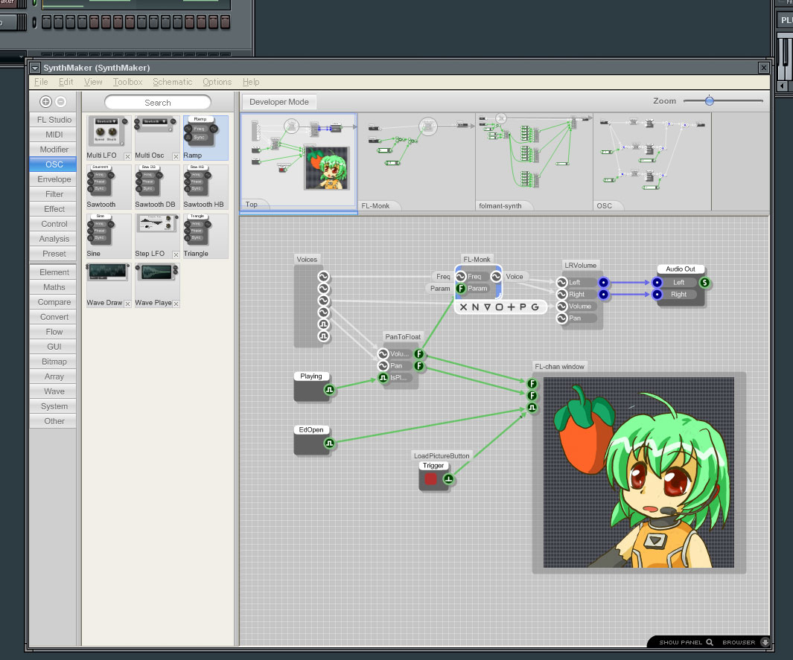Select the green Param F connector on FL-Monk
The width and height of the screenshot is (793, 660).
click(x=461, y=289)
